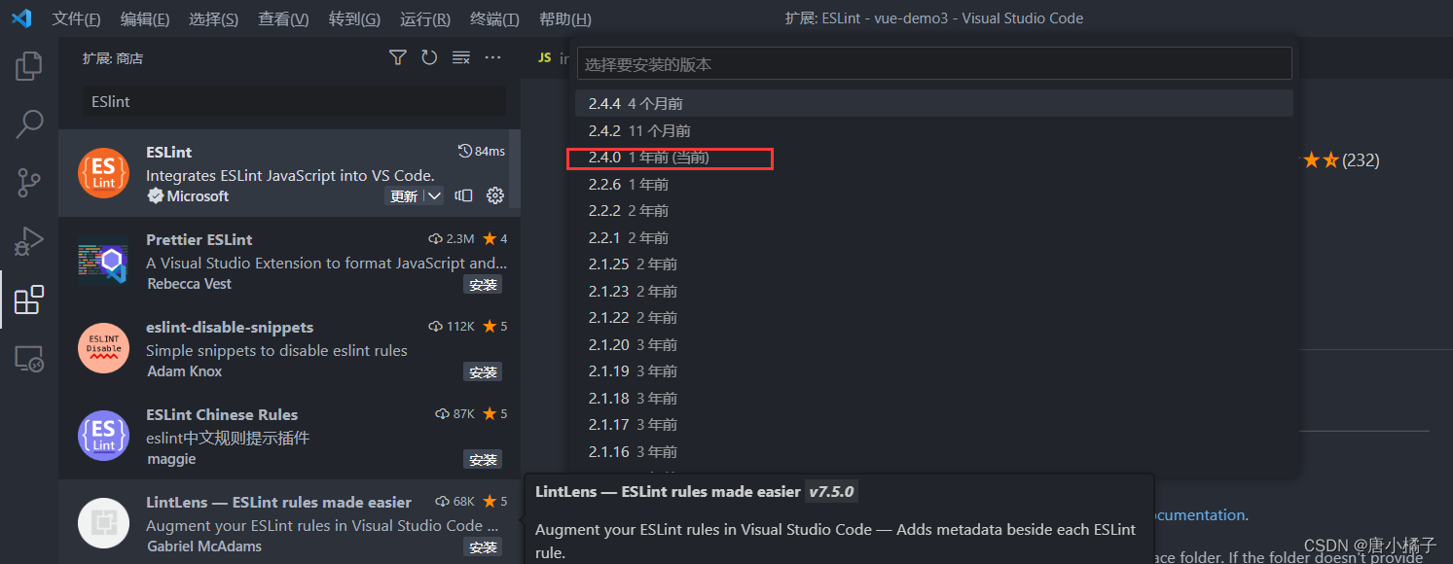Open the 编辑(E) menu
This screenshot has width=1453, height=564.
click(x=145, y=18)
